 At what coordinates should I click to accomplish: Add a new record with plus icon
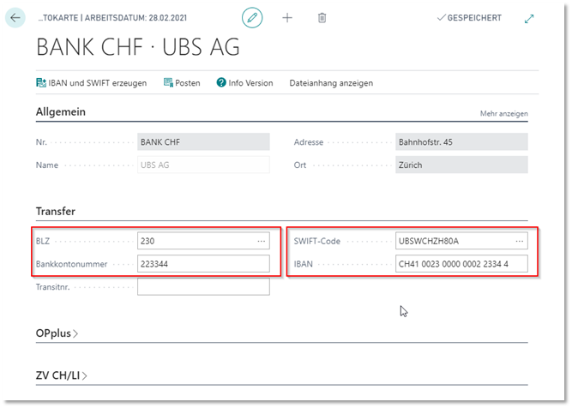tap(287, 17)
